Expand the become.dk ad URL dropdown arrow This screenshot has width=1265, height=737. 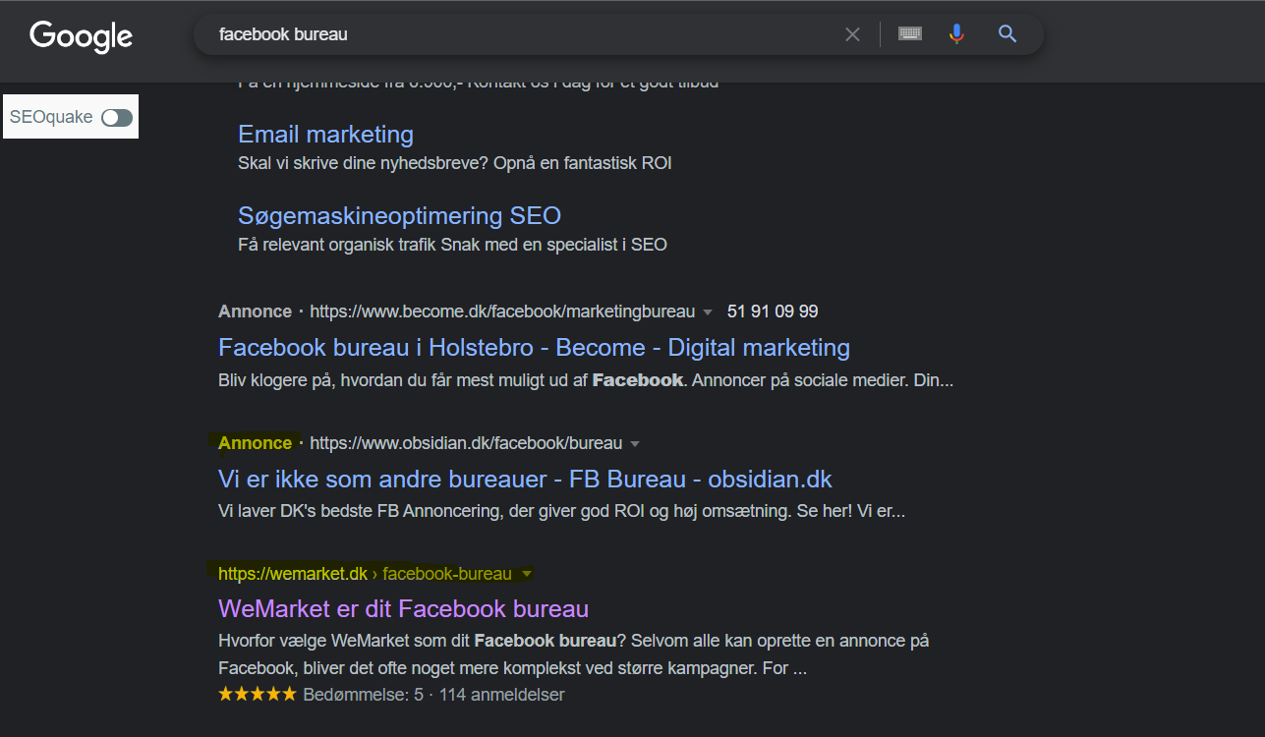coord(707,312)
